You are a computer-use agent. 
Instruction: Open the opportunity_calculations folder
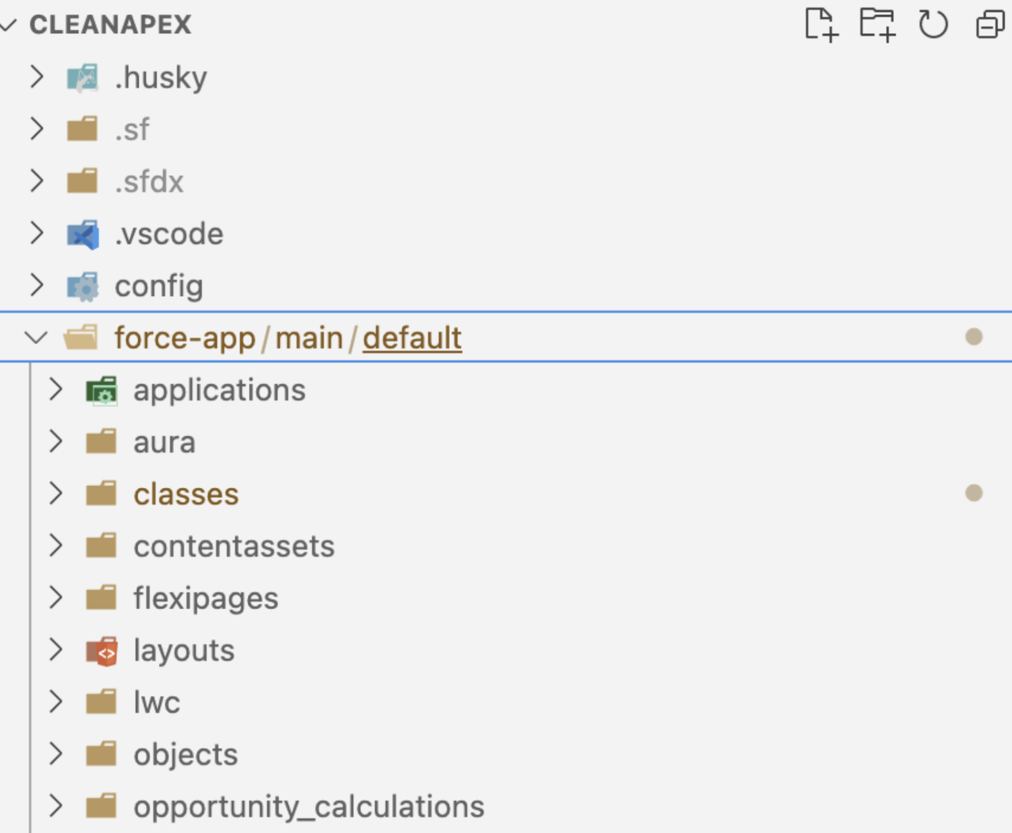(308, 807)
